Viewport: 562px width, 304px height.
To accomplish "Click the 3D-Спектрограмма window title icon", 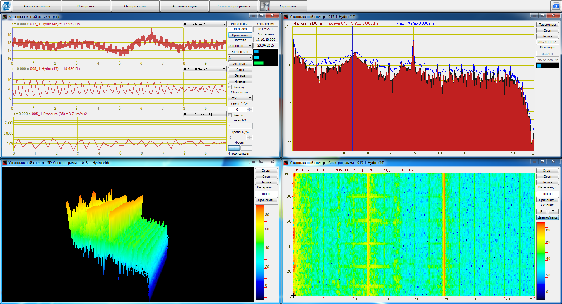I will tap(5, 163).
